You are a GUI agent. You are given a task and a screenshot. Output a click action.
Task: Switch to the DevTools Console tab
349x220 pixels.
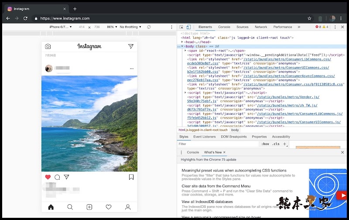224,27
